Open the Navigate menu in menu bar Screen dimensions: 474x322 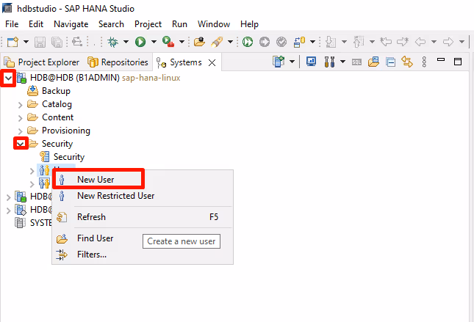(71, 24)
